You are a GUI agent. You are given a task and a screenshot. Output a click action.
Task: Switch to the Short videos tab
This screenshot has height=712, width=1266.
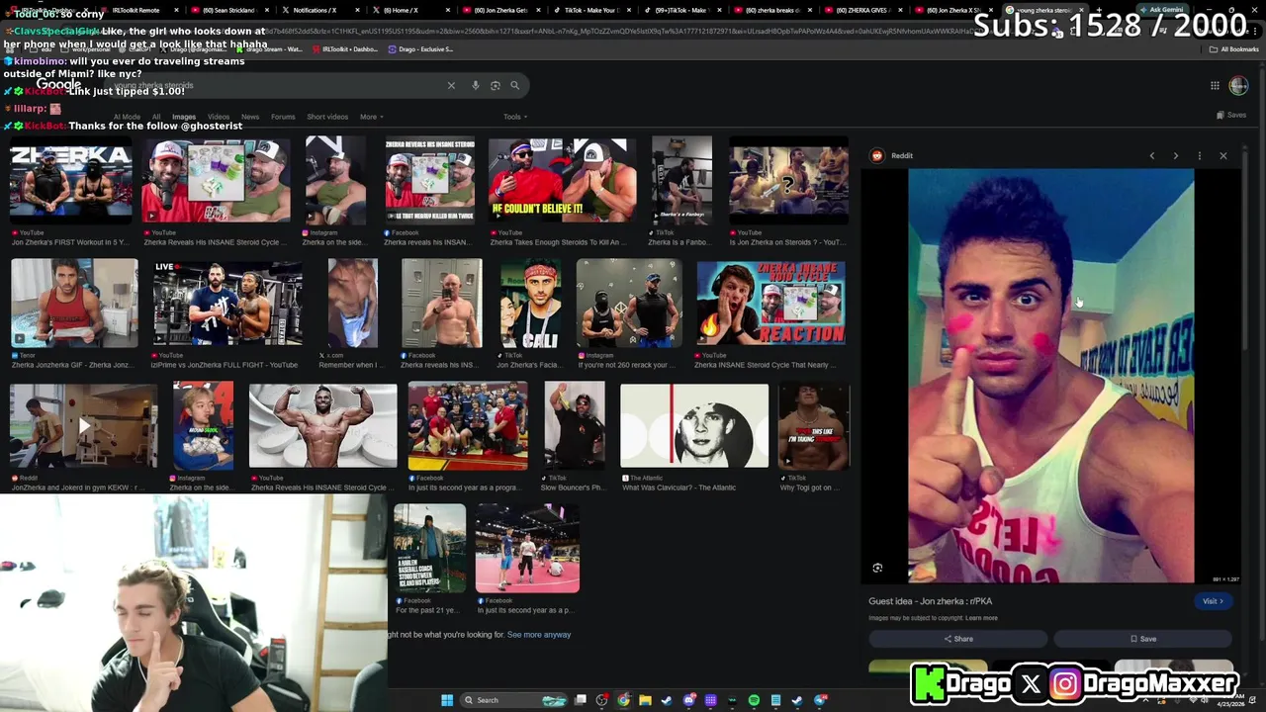coord(327,117)
